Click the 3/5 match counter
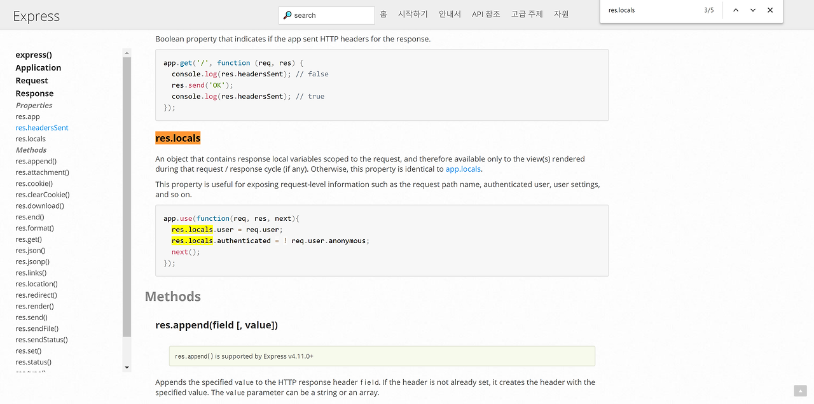The height and width of the screenshot is (404, 814). (x=709, y=10)
